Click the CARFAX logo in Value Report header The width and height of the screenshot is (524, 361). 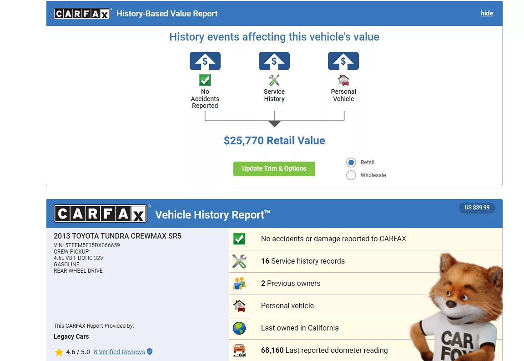point(82,14)
